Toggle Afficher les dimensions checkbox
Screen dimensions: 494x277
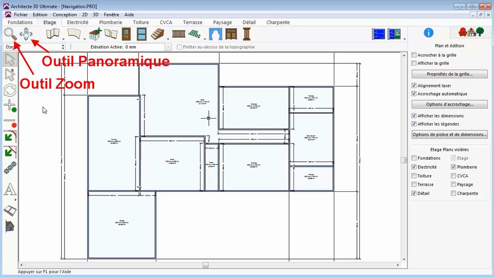point(414,116)
